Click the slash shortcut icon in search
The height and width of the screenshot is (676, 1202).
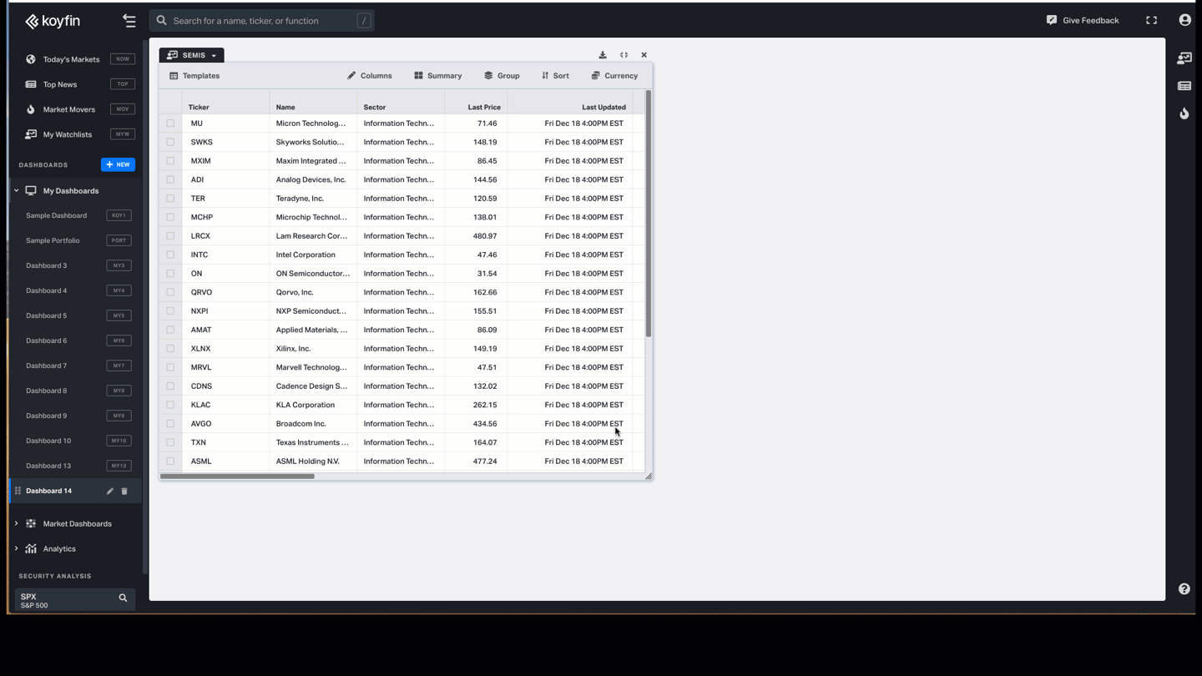(364, 21)
